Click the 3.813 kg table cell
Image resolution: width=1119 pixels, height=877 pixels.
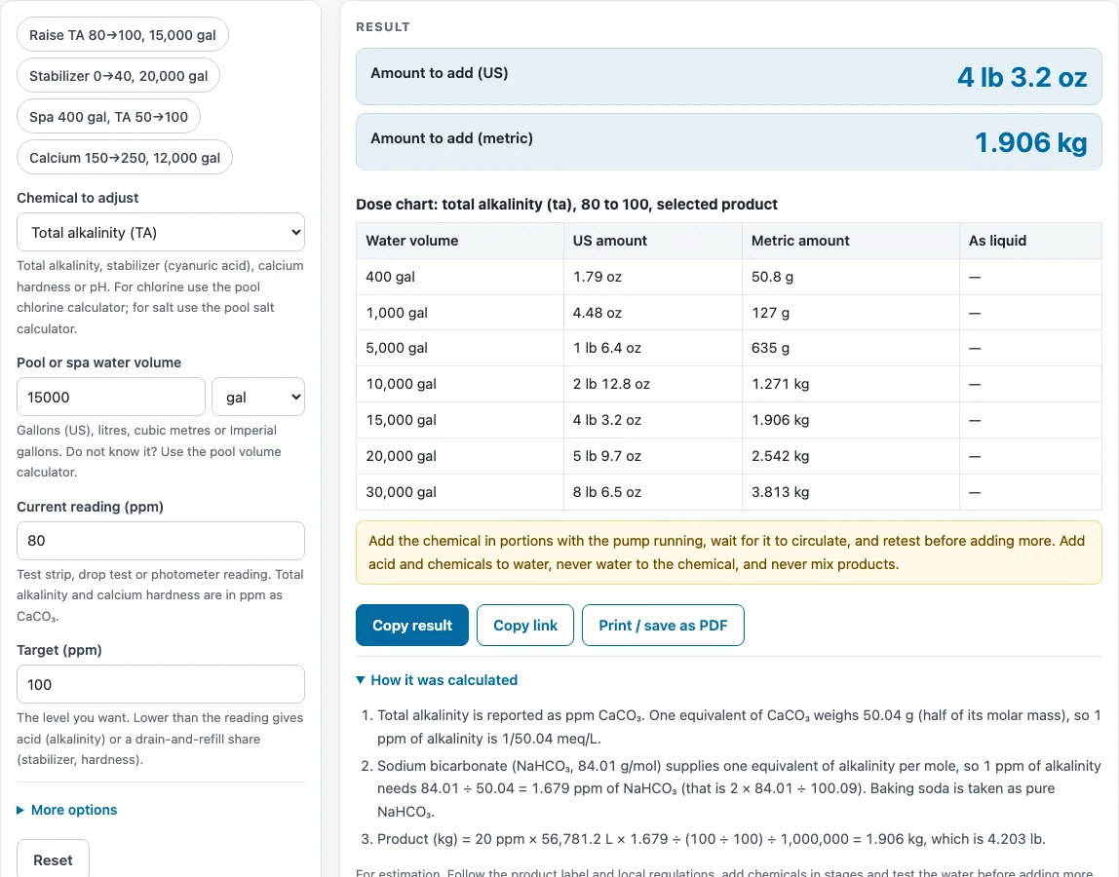pyautogui.click(x=851, y=492)
